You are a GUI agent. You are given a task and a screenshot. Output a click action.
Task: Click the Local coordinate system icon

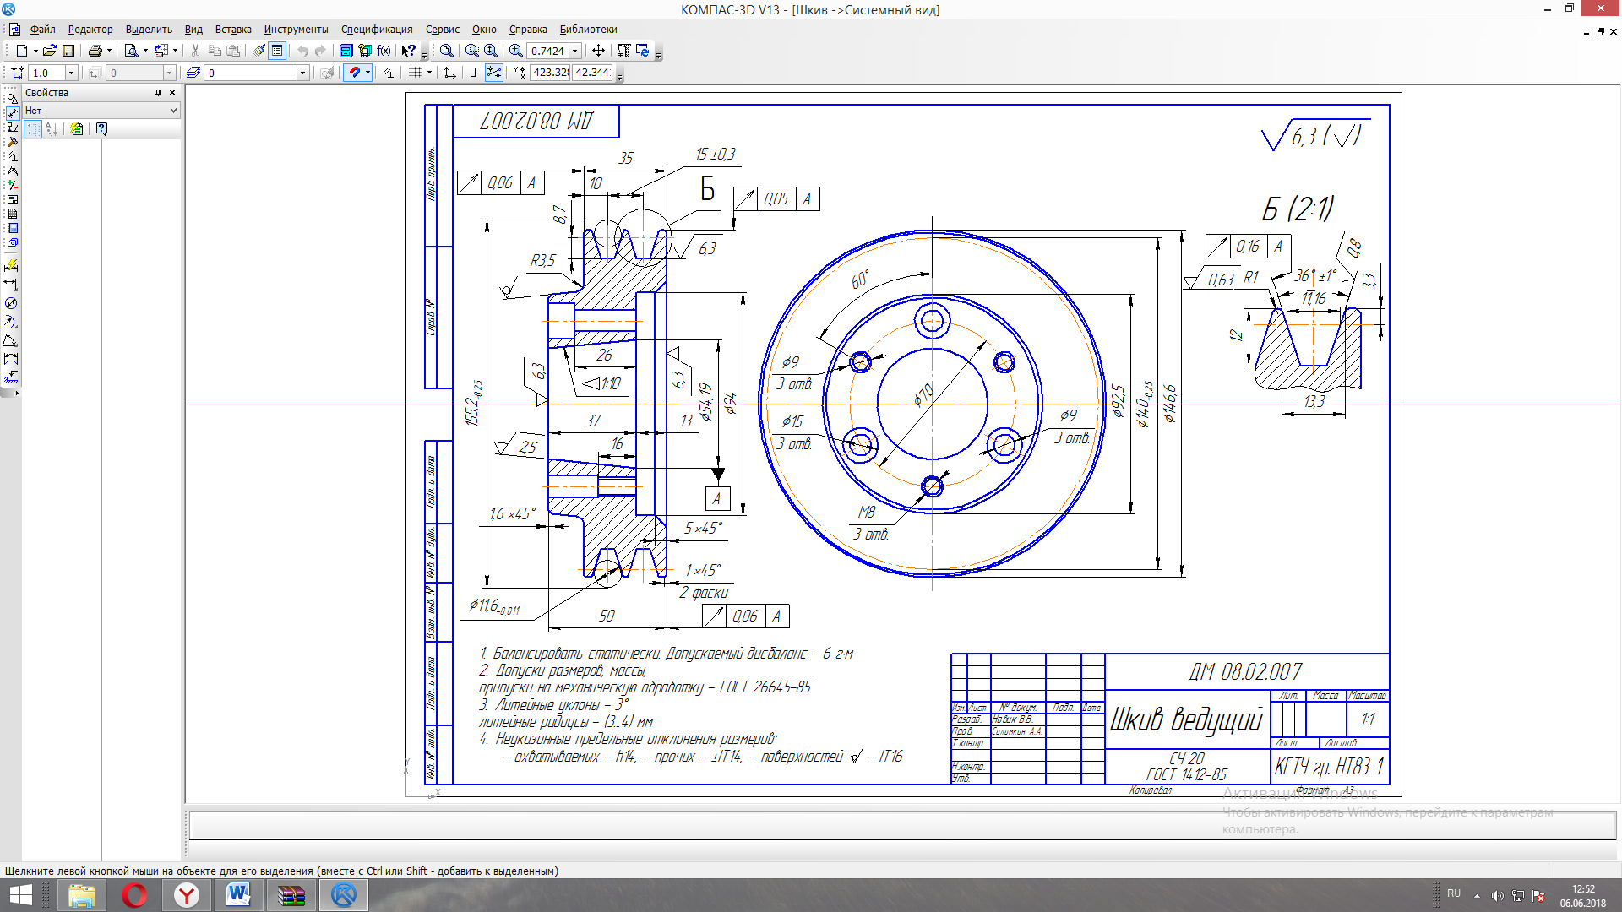pos(449,73)
